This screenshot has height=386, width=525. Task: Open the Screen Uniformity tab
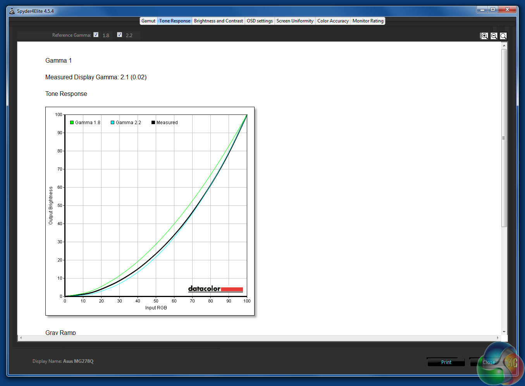[x=295, y=21]
